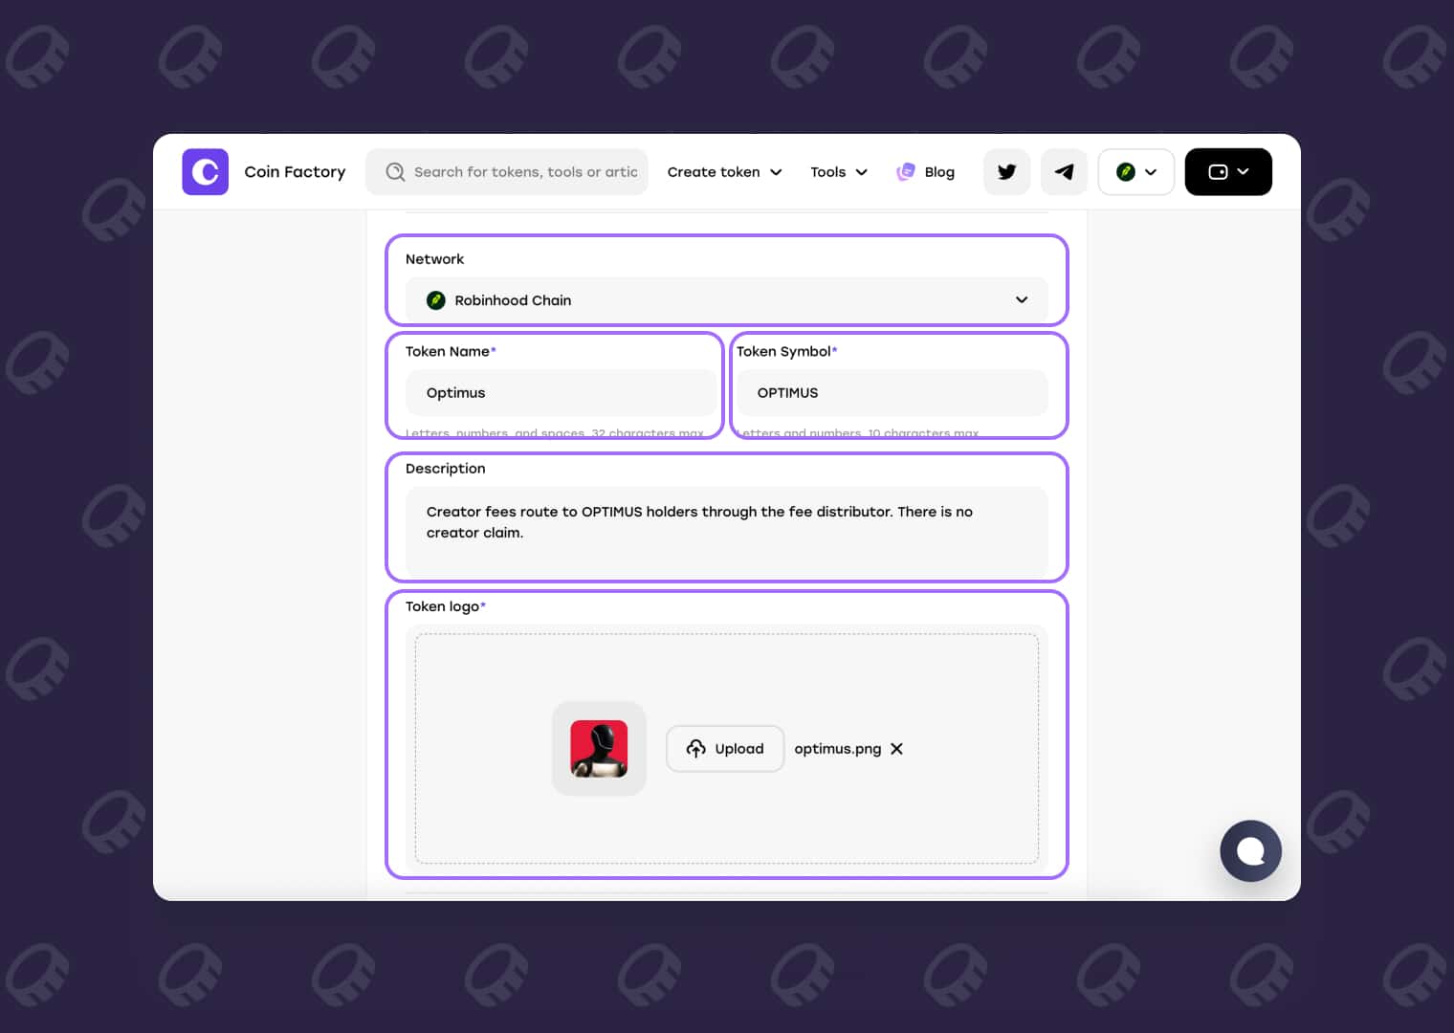Open the Coin Factory home link text
The image size is (1454, 1033).
[295, 172]
